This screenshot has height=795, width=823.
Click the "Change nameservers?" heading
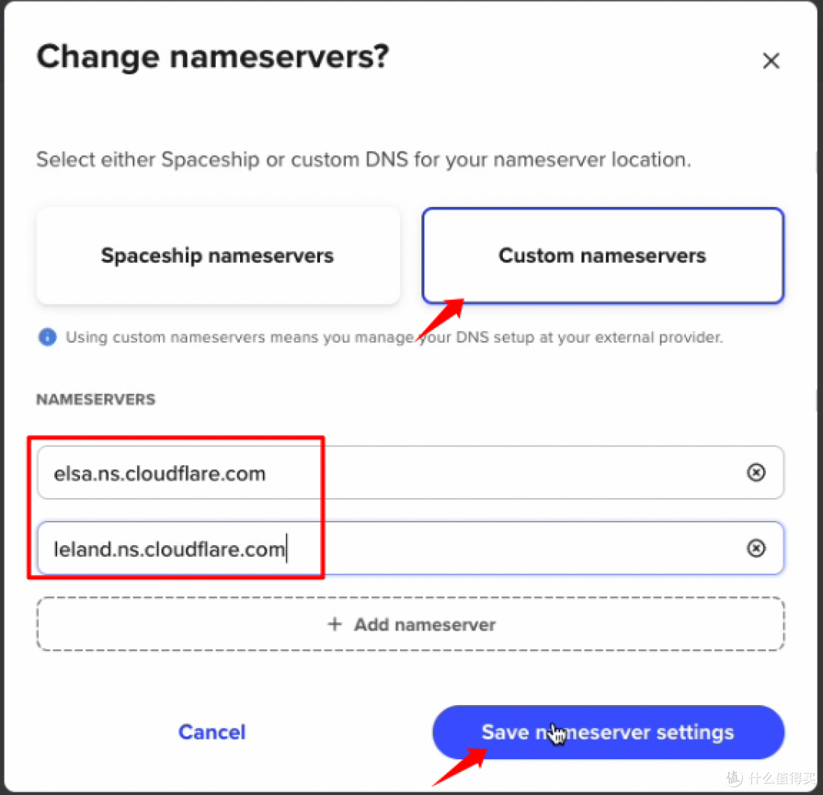pyautogui.click(x=213, y=58)
